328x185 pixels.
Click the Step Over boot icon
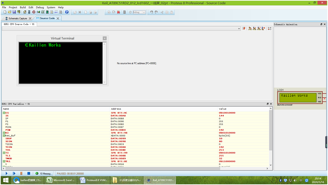pyautogui.click(x=250, y=28)
